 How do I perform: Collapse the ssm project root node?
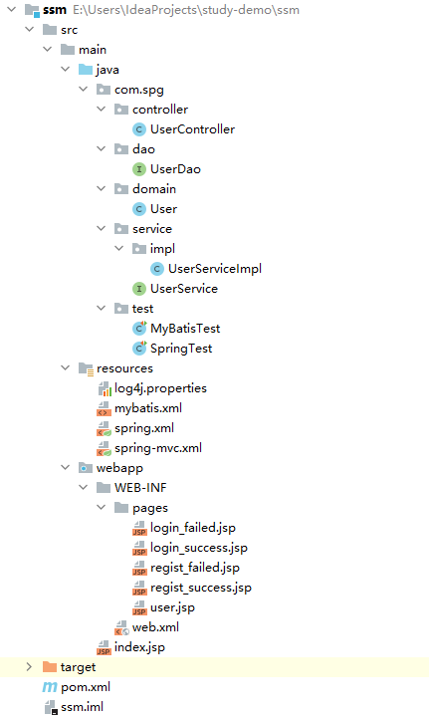pos(12,9)
